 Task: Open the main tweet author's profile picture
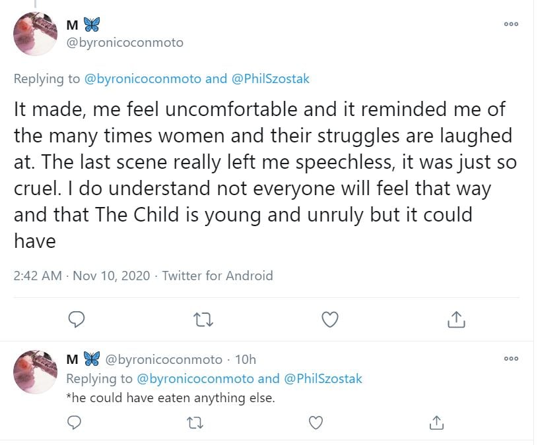point(36,34)
